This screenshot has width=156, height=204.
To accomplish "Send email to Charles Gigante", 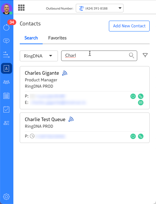I will tap(141, 103).
